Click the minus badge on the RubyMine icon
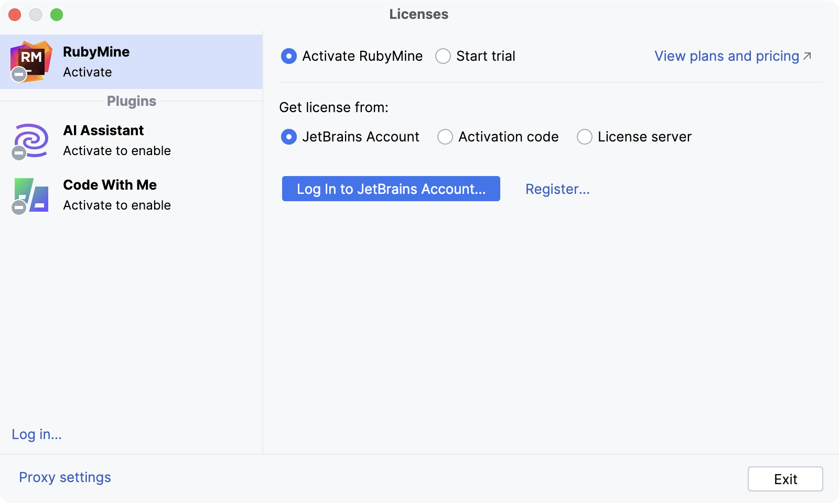 (19, 74)
